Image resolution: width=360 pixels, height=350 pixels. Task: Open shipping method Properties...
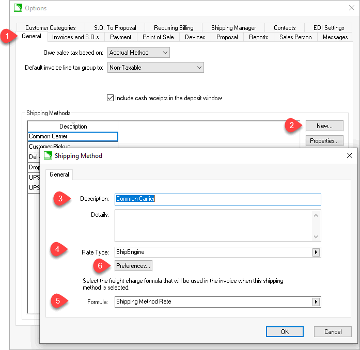324,140
